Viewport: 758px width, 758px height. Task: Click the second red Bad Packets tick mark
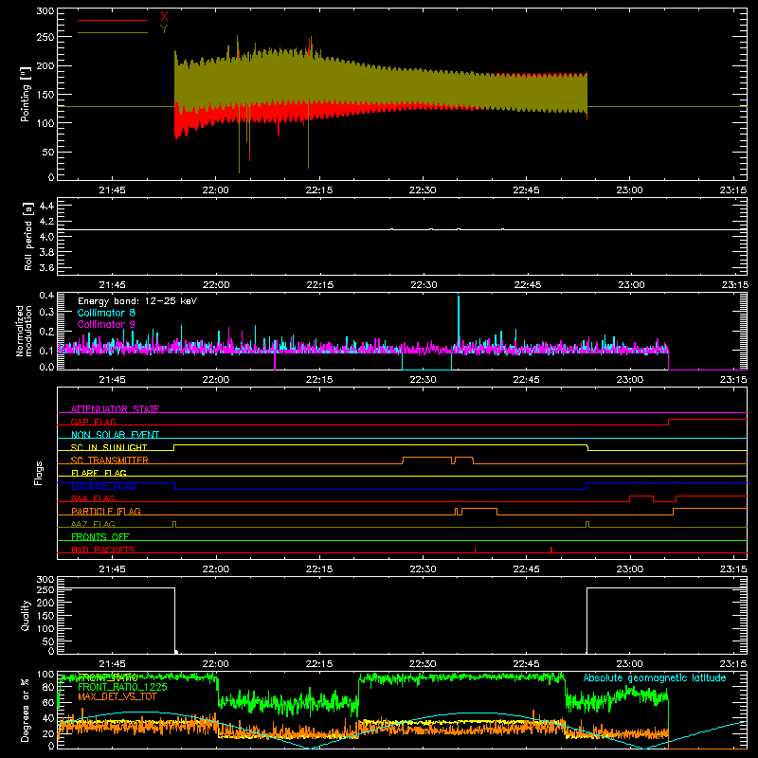point(551,550)
